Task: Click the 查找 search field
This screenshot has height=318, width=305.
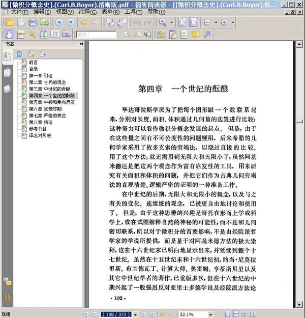Action: coord(93,35)
